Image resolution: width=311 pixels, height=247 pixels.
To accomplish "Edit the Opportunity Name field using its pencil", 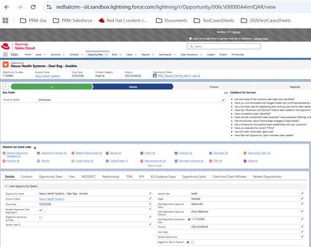I will 150,193.
